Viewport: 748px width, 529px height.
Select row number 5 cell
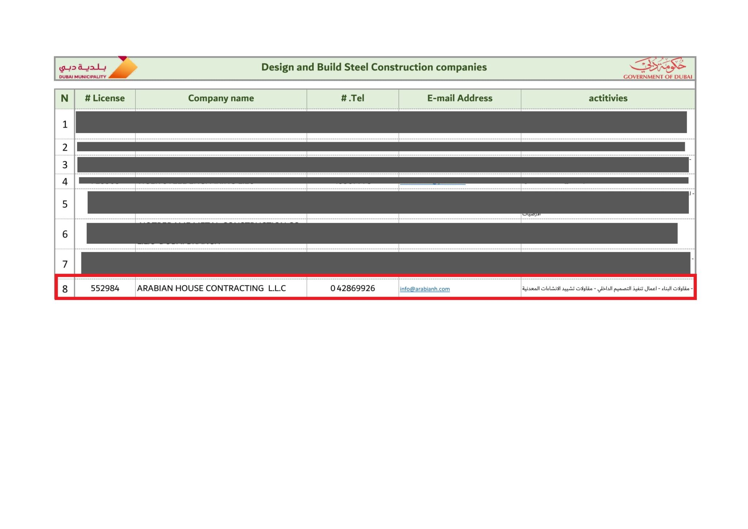coord(65,204)
